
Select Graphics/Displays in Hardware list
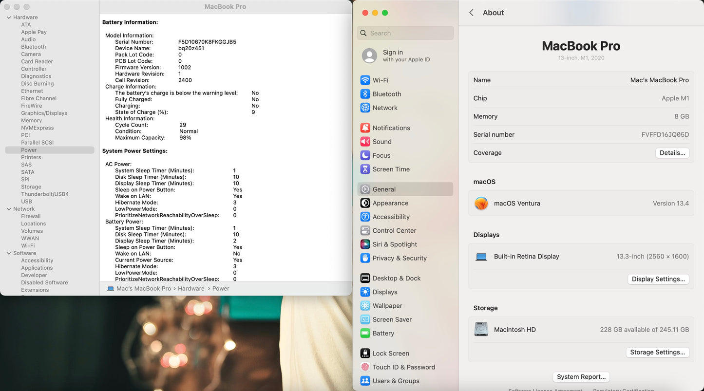click(x=44, y=113)
